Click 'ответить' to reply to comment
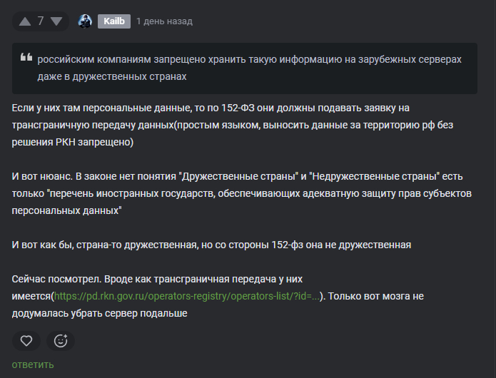This screenshot has width=496, height=378. click(33, 364)
